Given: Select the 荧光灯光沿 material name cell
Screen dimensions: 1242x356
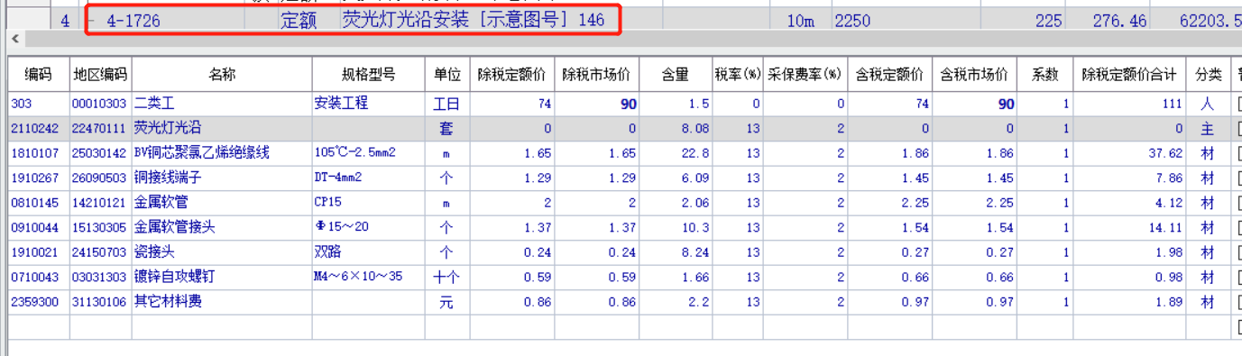Looking at the screenshot, I should coord(221,129).
